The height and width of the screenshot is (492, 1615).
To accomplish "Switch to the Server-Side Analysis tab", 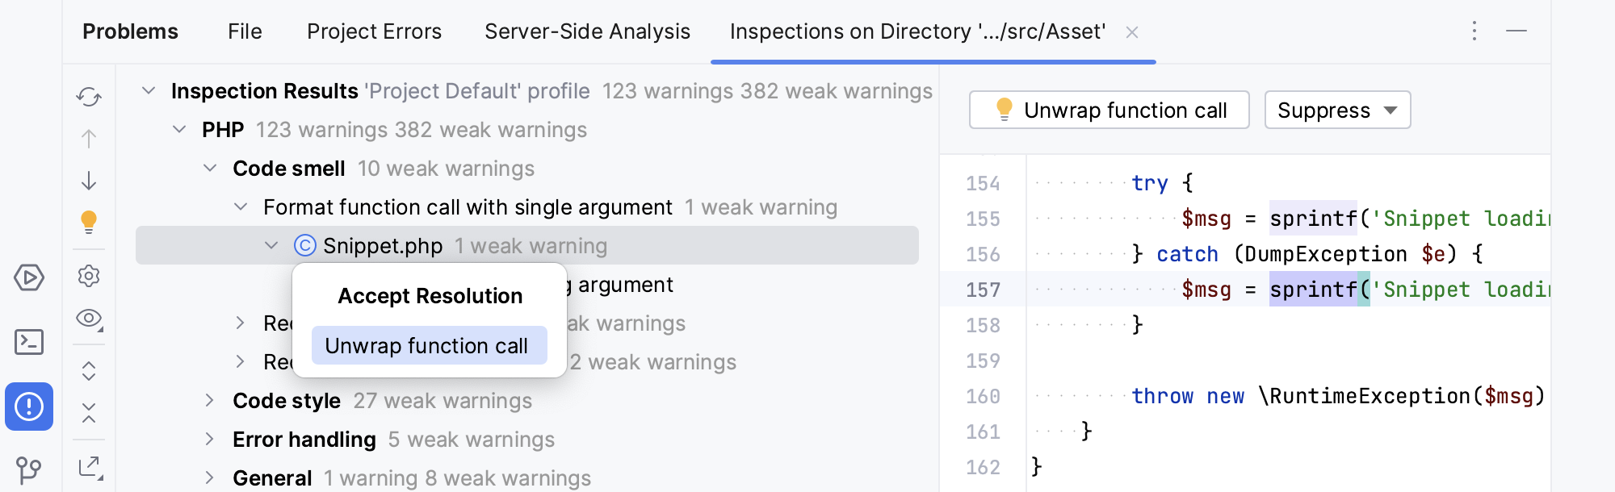I will (586, 31).
